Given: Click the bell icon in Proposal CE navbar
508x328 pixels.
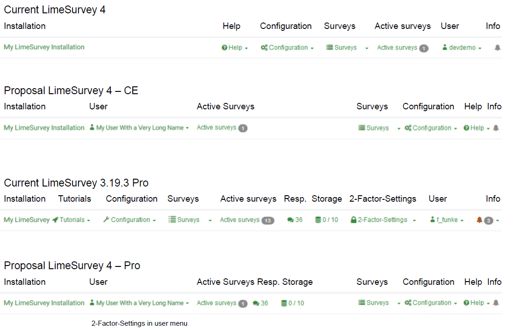Looking at the screenshot, I should pos(496,128).
